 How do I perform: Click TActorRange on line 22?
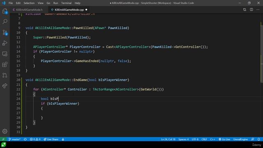(103, 89)
